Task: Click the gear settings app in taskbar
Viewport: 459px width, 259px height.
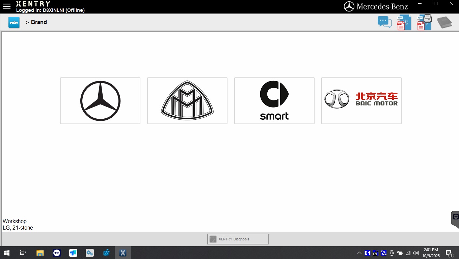Action: click(90, 253)
